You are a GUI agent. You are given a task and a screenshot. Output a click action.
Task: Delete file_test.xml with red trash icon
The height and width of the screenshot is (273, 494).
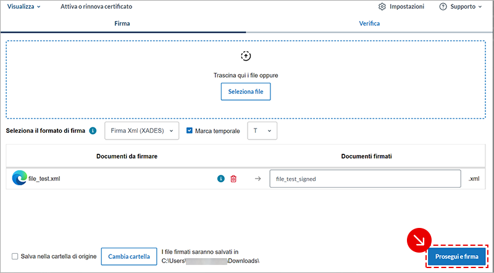(233, 179)
